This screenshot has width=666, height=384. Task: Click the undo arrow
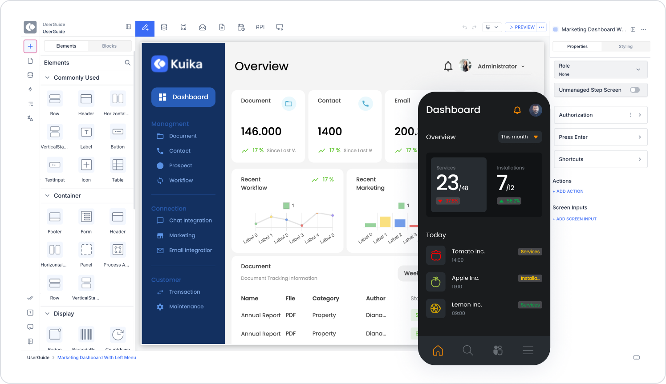[x=465, y=27]
